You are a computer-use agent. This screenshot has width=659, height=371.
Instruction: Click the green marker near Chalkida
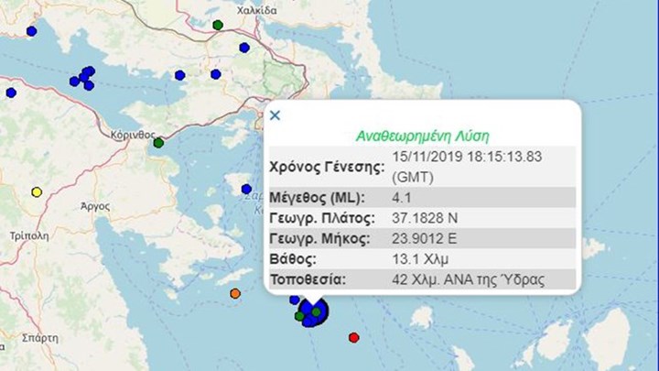click(218, 26)
